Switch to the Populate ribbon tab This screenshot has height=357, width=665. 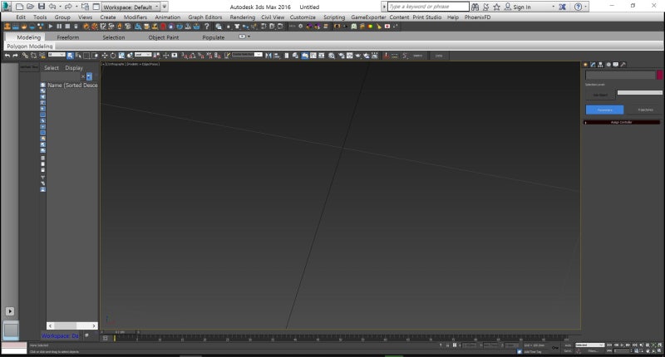coord(214,37)
